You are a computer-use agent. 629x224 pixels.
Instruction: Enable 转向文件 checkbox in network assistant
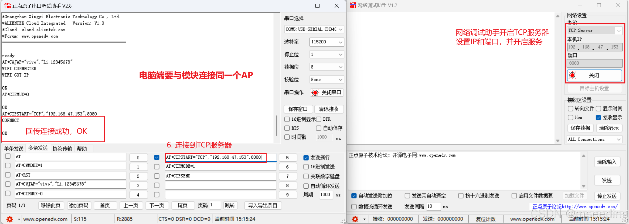tap(570, 108)
